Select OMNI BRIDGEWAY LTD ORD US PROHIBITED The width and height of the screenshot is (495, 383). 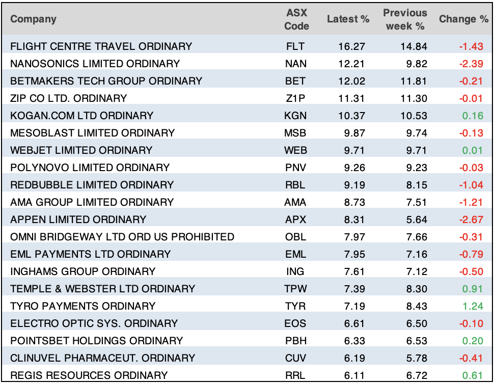pos(122,237)
